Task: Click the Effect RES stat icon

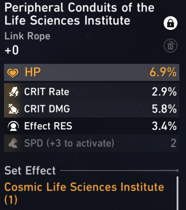Action: pos(13,126)
